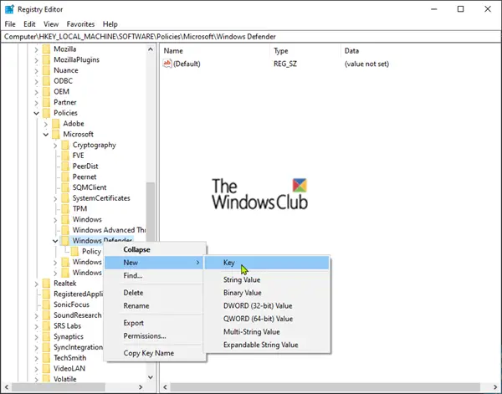Expand the Nuance key chevron
This screenshot has width=502, height=394.
[36, 70]
